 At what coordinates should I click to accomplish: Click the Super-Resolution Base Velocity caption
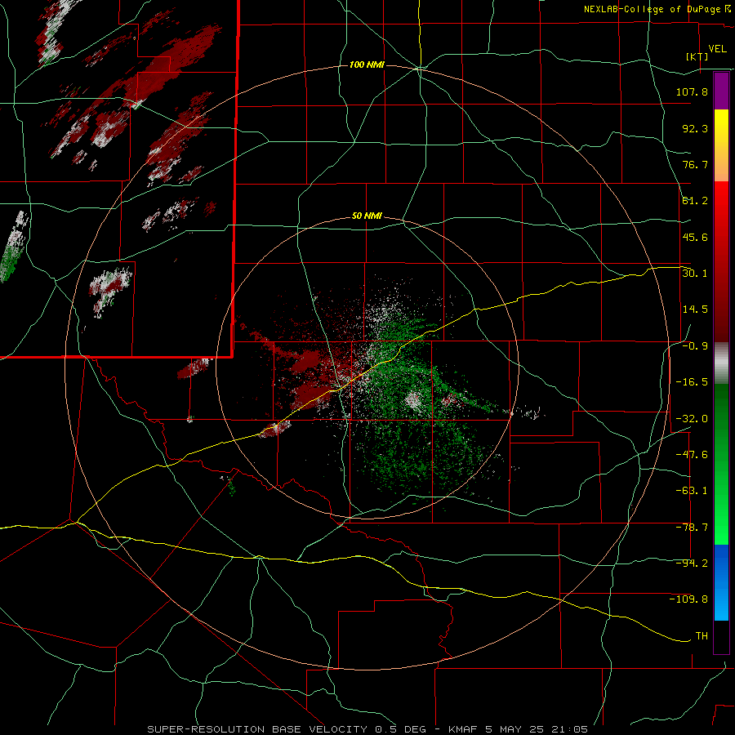tap(367, 729)
